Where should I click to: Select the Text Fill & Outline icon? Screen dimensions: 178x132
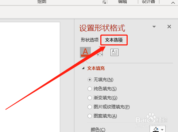pyautogui.click(x=85, y=52)
